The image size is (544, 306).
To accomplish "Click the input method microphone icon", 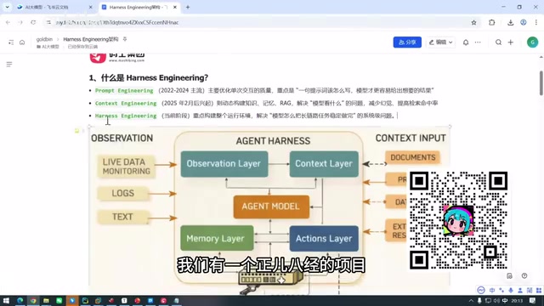I will coord(511,291).
